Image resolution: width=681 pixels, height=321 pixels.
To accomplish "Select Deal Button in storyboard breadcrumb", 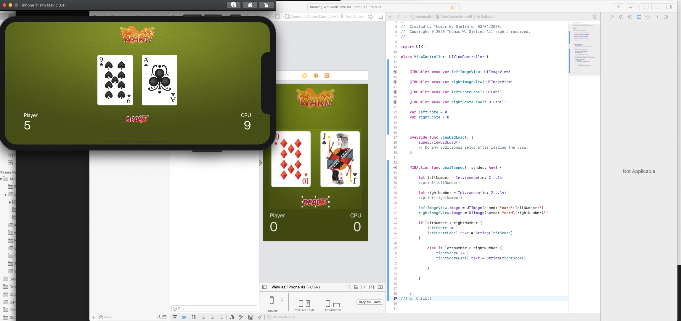I will click(354, 17).
